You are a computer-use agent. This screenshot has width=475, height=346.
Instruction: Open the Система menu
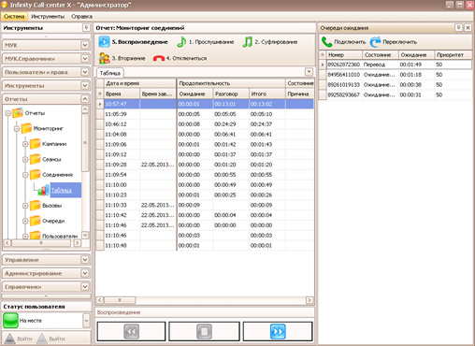[x=14, y=16]
